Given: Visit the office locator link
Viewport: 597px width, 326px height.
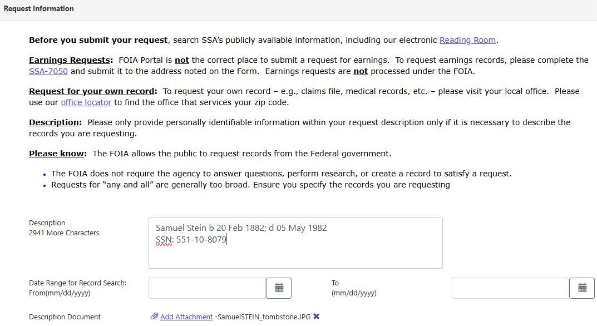Looking at the screenshot, I should click(86, 102).
